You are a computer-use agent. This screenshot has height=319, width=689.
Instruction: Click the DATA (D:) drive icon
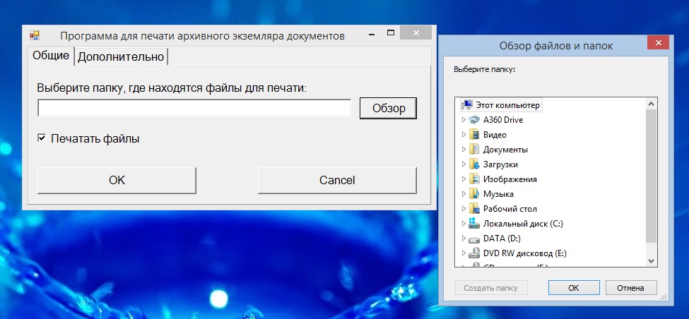473,239
